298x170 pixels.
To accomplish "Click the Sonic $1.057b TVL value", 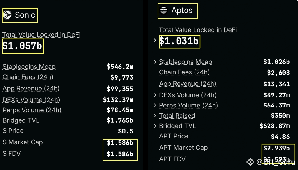I will pyautogui.click(x=22, y=46).
